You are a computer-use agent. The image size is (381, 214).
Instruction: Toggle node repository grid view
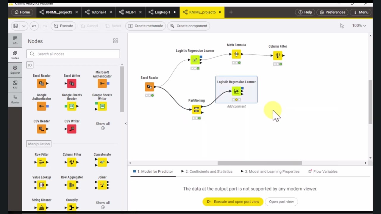(115, 41)
